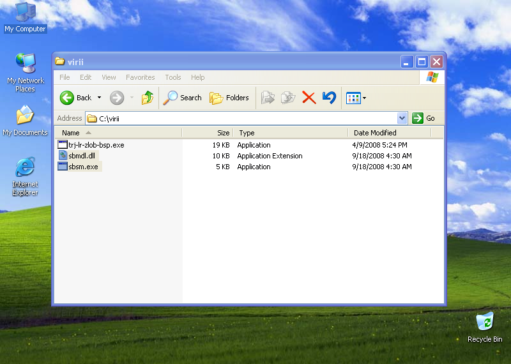This screenshot has width=511, height=364.
Task: Open Recycle Bin desktop icon
Action: (485, 322)
